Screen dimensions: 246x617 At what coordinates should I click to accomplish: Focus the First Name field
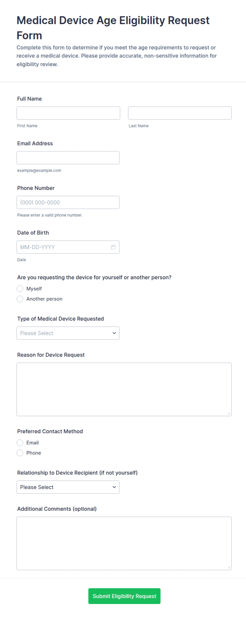click(68, 113)
